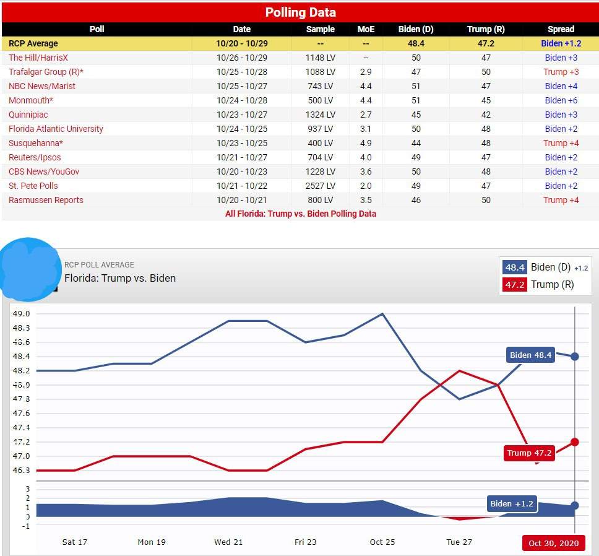Click the Wed 21 axis label
The width and height of the screenshot is (599, 556).
pos(228,542)
